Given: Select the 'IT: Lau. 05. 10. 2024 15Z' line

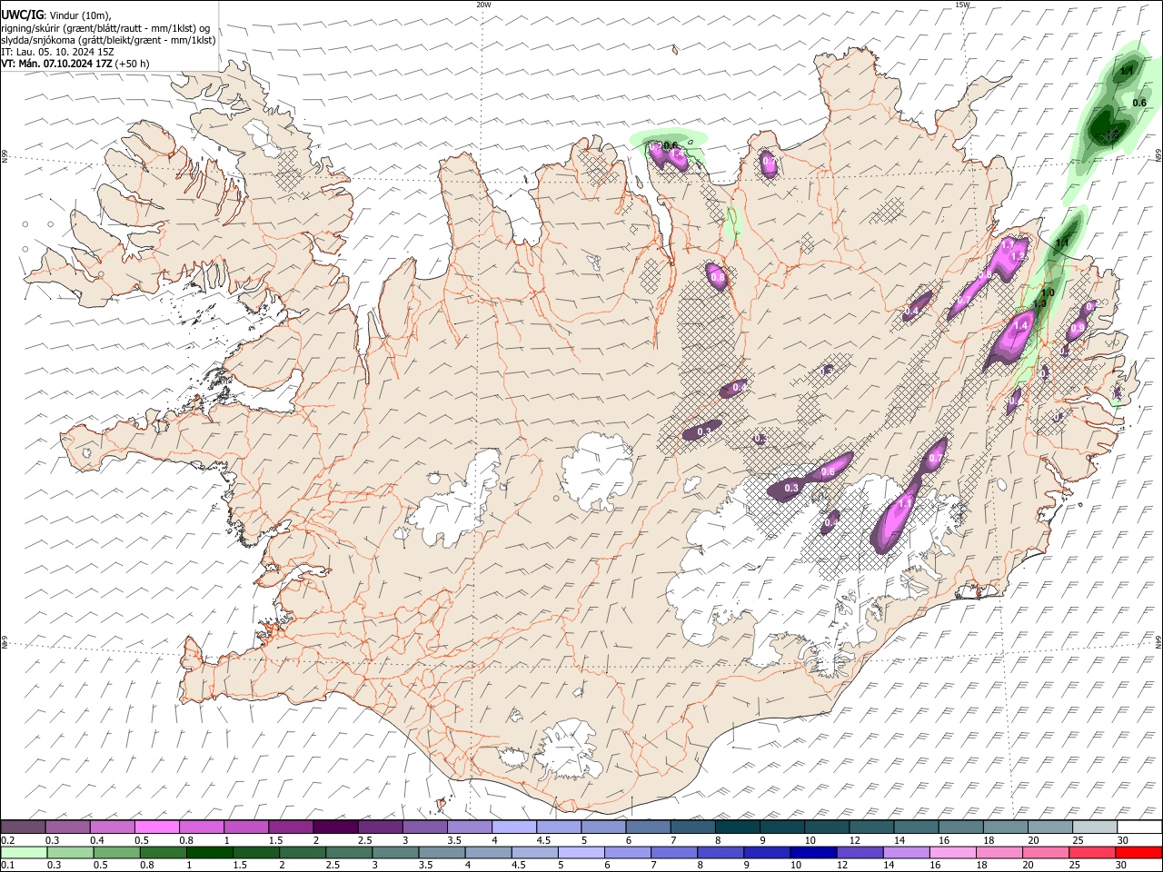Looking at the screenshot, I should pyautogui.click(x=58, y=52).
